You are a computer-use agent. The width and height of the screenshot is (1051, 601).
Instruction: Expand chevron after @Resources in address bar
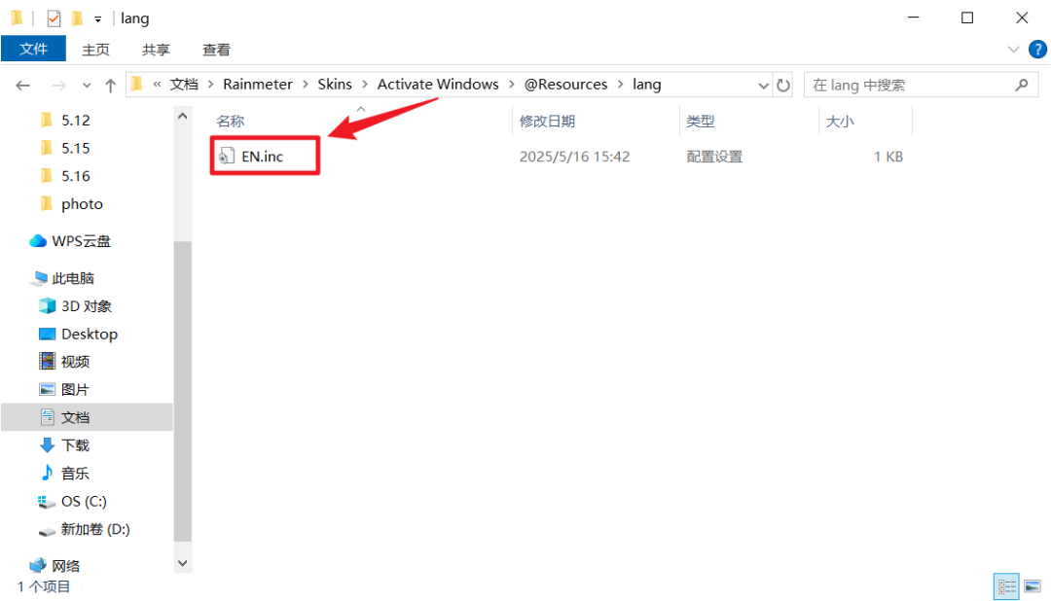tap(620, 85)
